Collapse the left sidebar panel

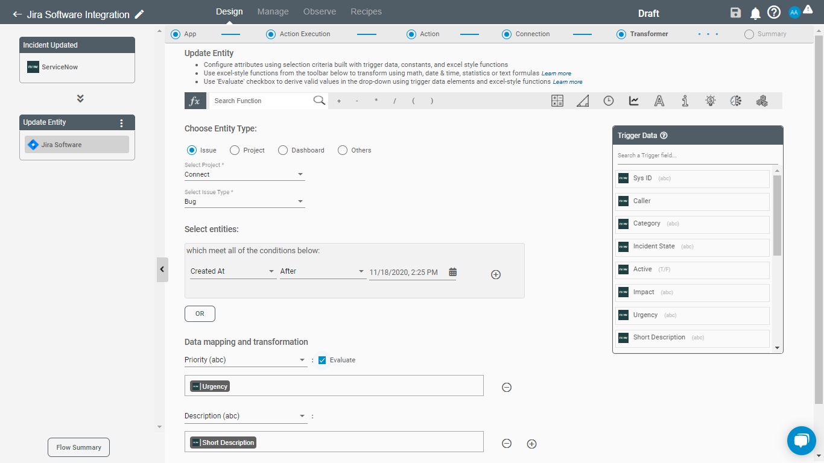162,269
